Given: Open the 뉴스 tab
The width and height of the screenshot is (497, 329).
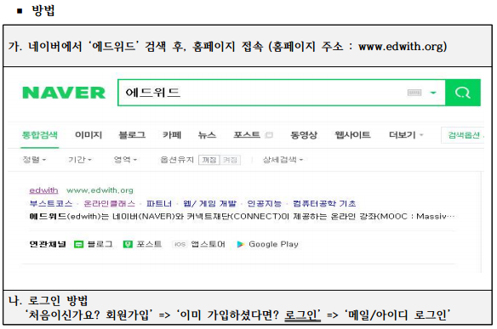Looking at the screenshot, I should click(x=207, y=135).
